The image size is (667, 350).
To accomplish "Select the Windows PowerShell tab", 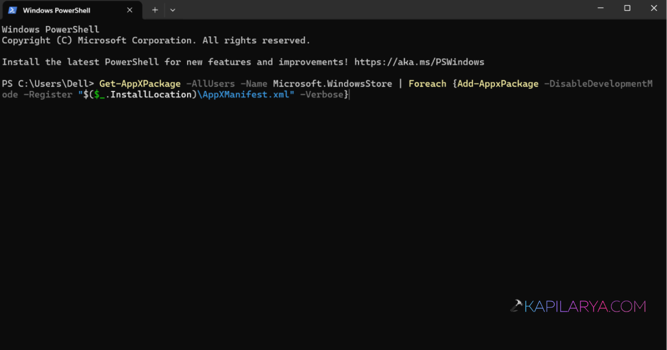I will [x=71, y=10].
